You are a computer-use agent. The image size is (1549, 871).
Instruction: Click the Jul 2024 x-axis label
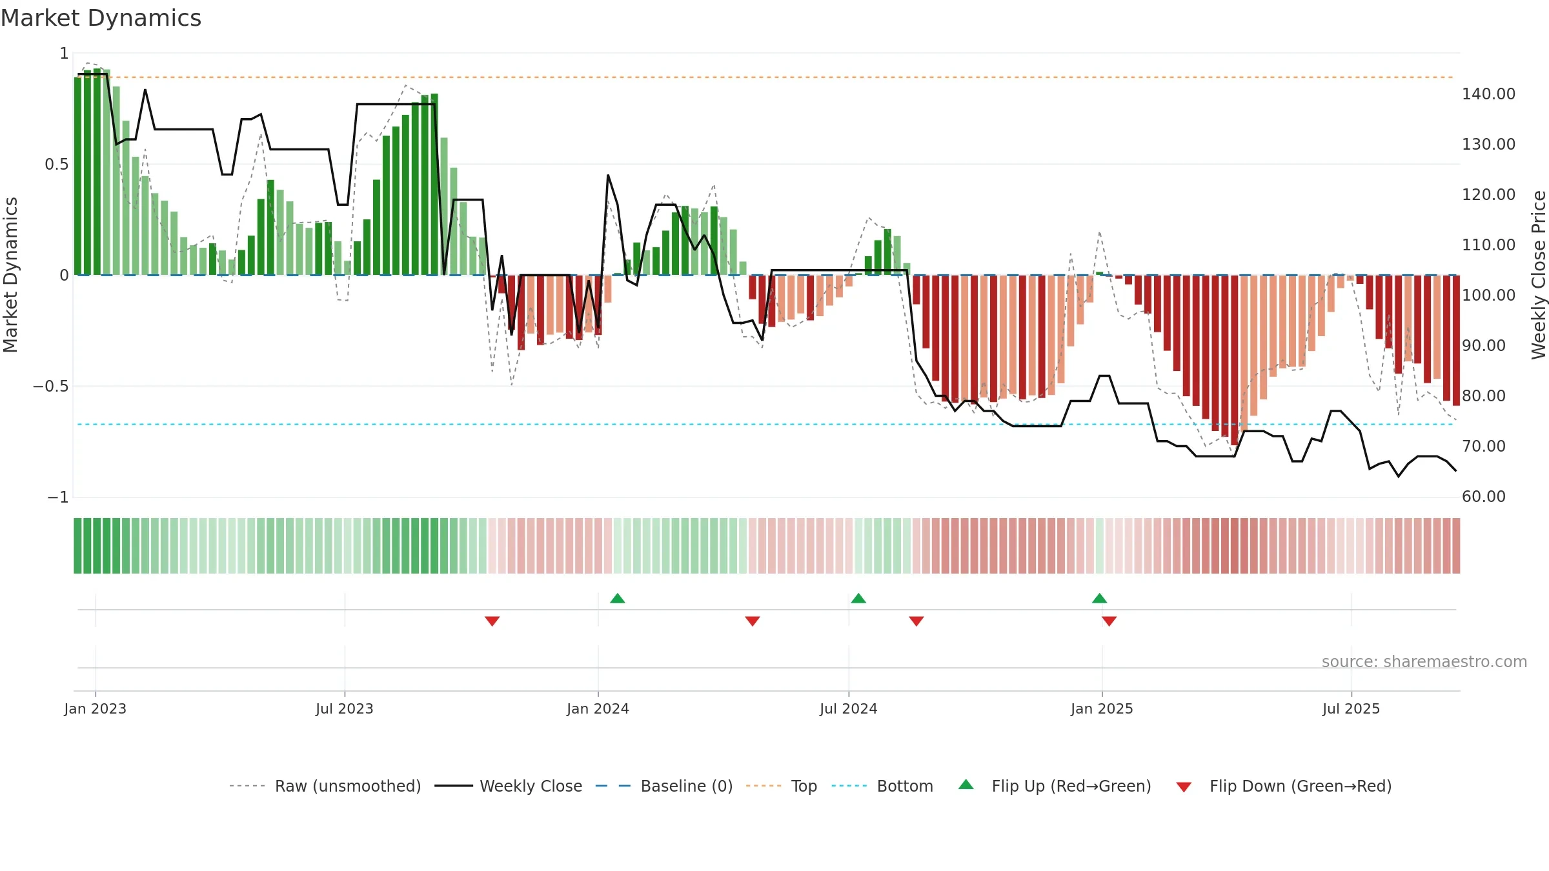pyautogui.click(x=849, y=708)
